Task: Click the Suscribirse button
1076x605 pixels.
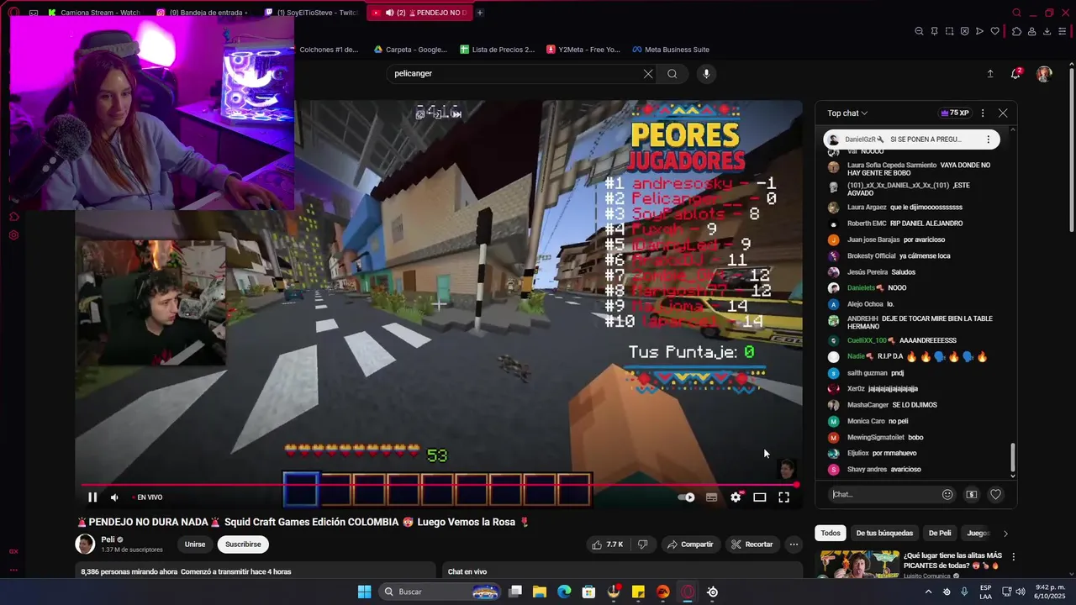Action: click(243, 544)
